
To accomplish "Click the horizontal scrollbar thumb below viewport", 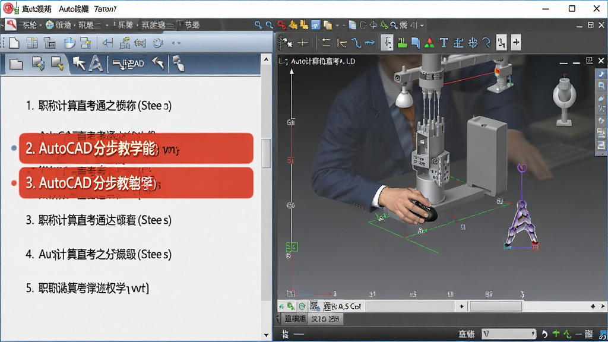I will coord(496,306).
